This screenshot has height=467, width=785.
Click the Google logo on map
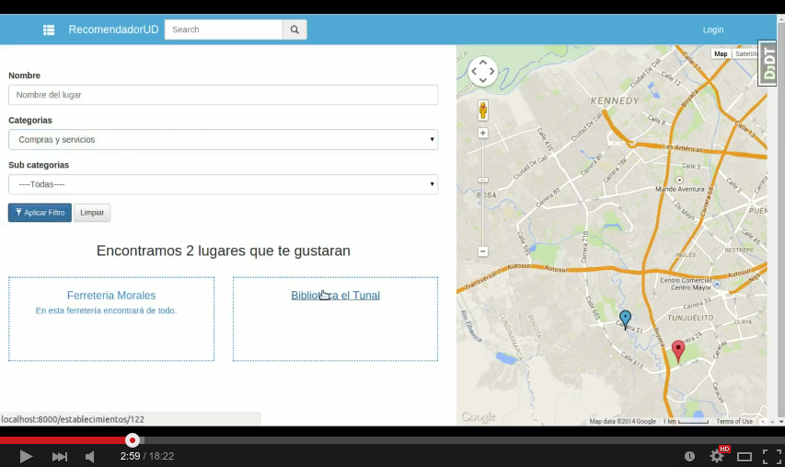(479, 416)
